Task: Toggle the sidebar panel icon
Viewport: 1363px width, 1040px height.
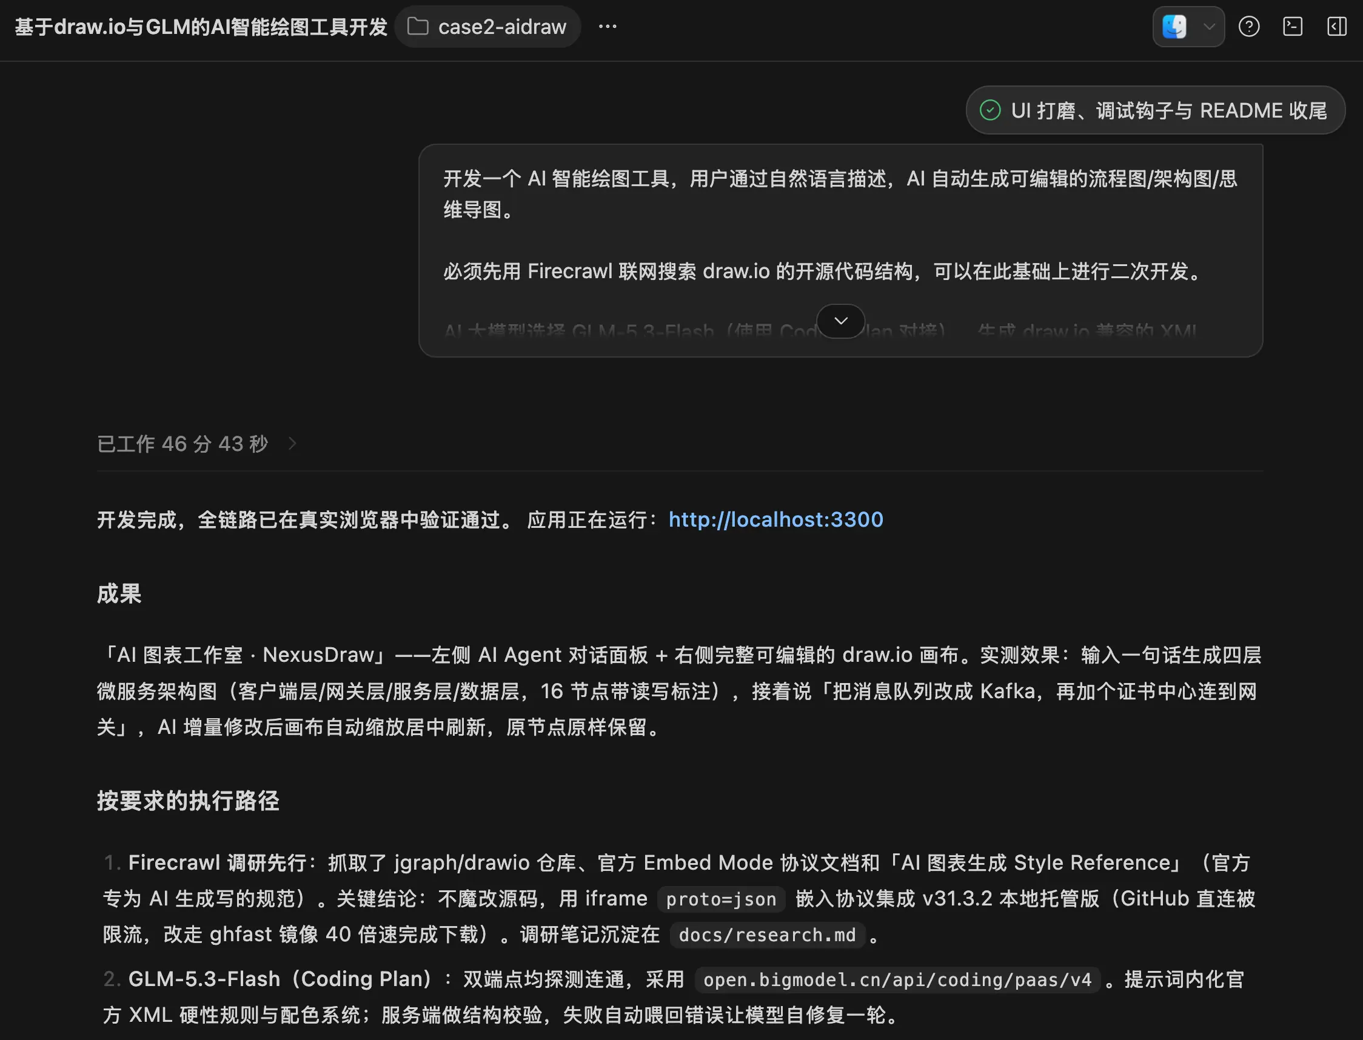Action: click(x=1336, y=27)
